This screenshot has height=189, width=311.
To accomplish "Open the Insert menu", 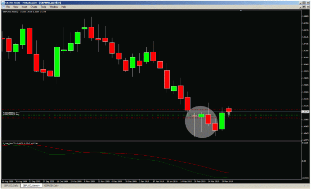I will [x=24, y=7].
